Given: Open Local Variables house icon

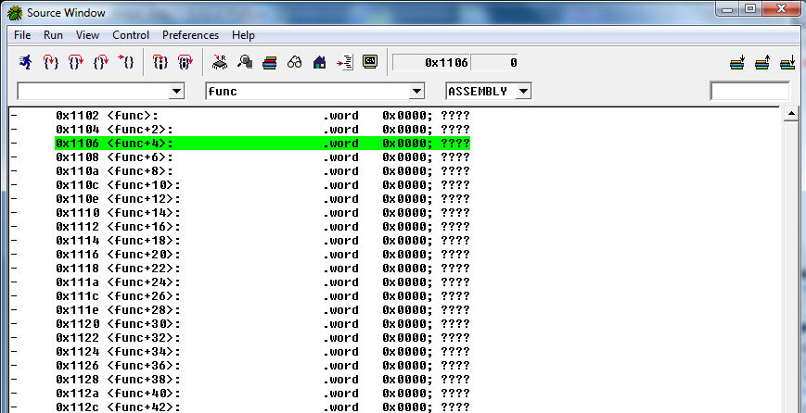Looking at the screenshot, I should pyautogui.click(x=320, y=63).
